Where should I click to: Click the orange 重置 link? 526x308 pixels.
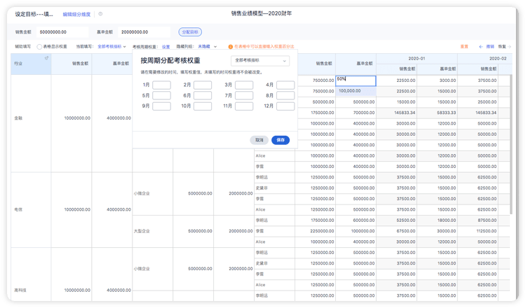coord(464,46)
